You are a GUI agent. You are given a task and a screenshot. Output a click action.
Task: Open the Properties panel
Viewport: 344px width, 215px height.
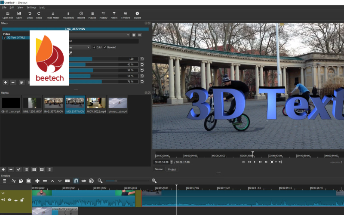68,15
